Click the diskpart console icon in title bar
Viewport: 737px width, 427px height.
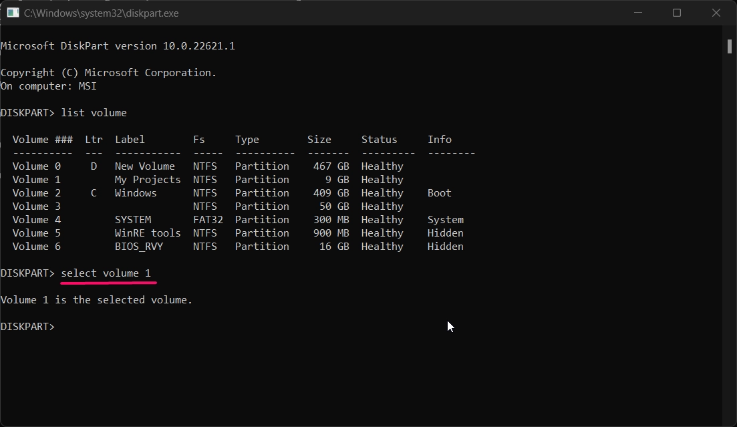(x=13, y=13)
